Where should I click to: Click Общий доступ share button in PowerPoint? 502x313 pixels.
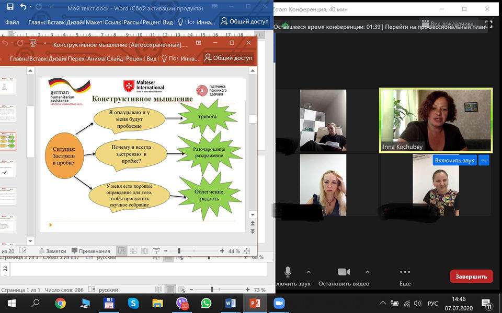tap(229, 58)
